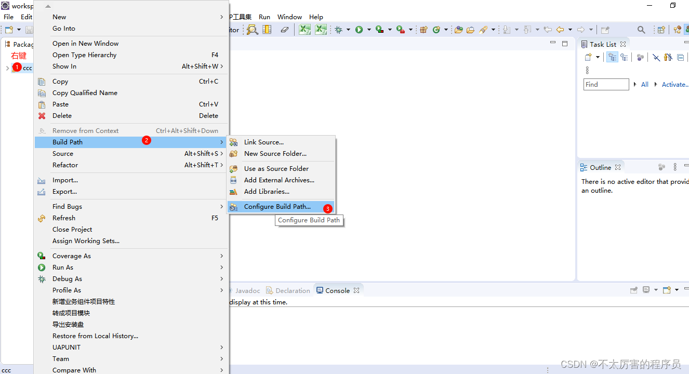Click the Activate link in Task List

coord(674,85)
